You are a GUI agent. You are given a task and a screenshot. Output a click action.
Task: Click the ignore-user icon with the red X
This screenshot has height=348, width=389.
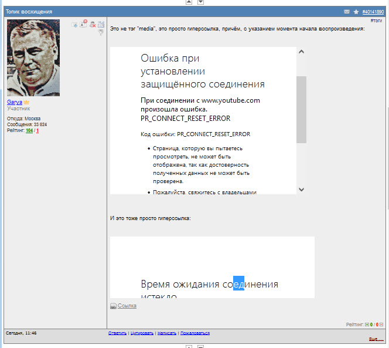(x=93, y=25)
